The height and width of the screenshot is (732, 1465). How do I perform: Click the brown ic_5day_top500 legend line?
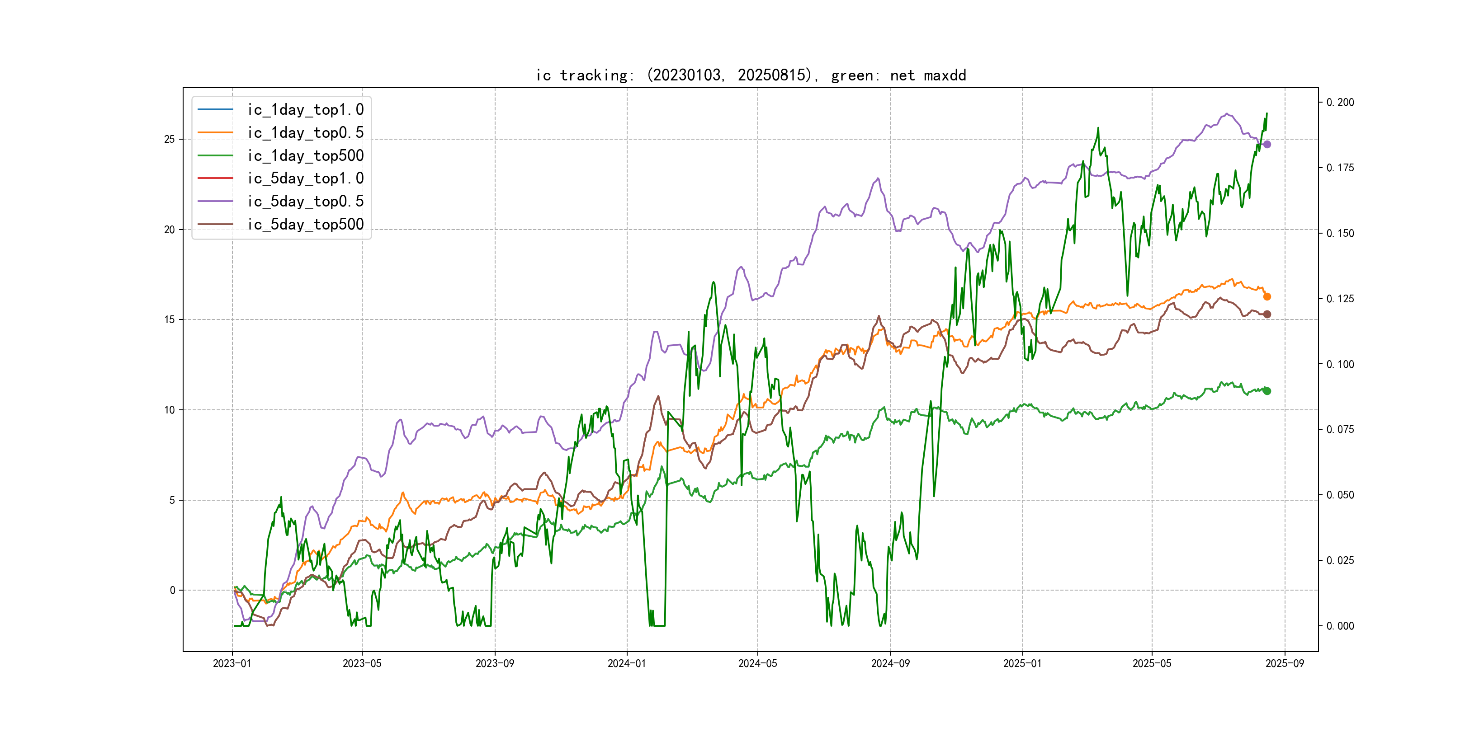pyautogui.click(x=215, y=224)
